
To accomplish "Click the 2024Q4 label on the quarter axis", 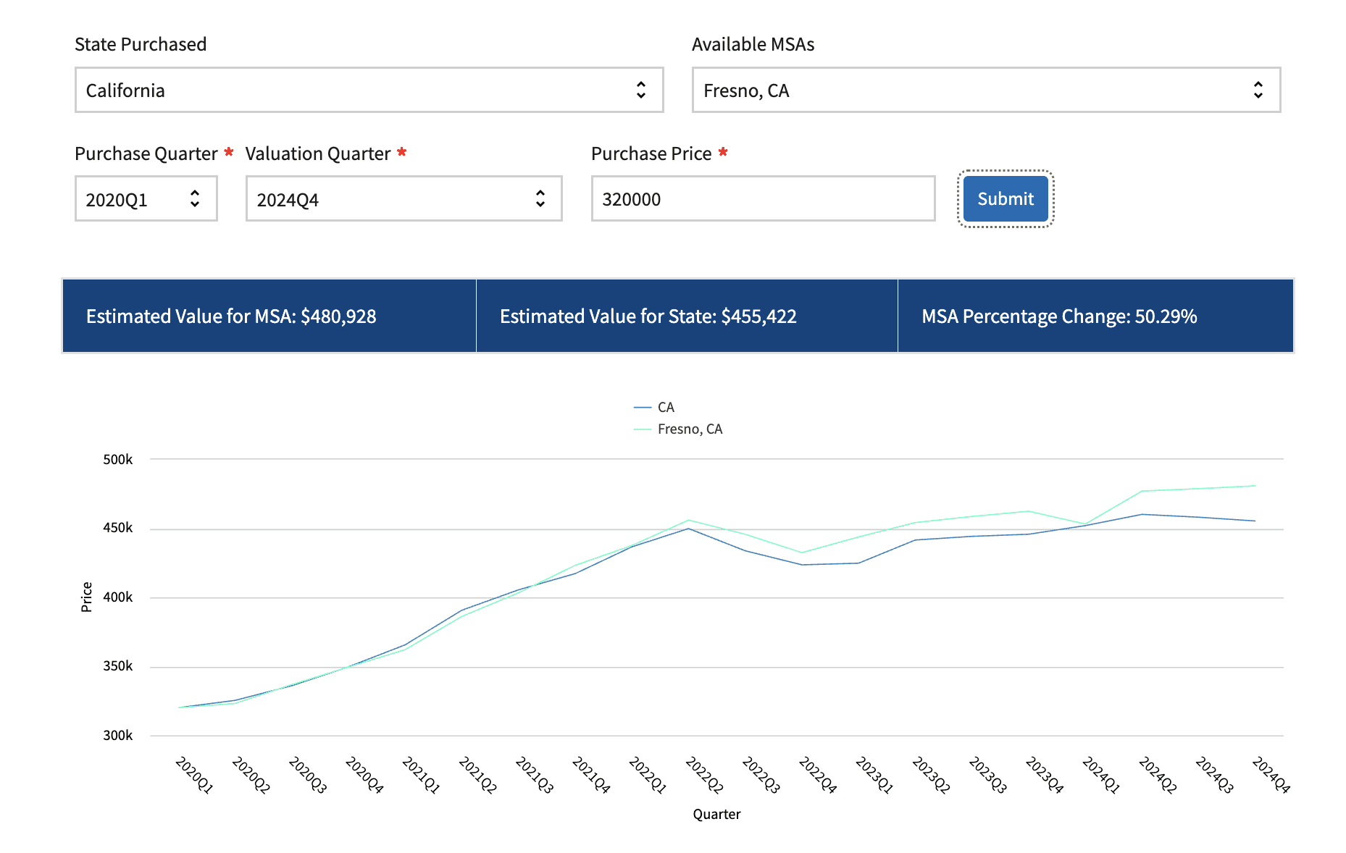I will [1271, 776].
